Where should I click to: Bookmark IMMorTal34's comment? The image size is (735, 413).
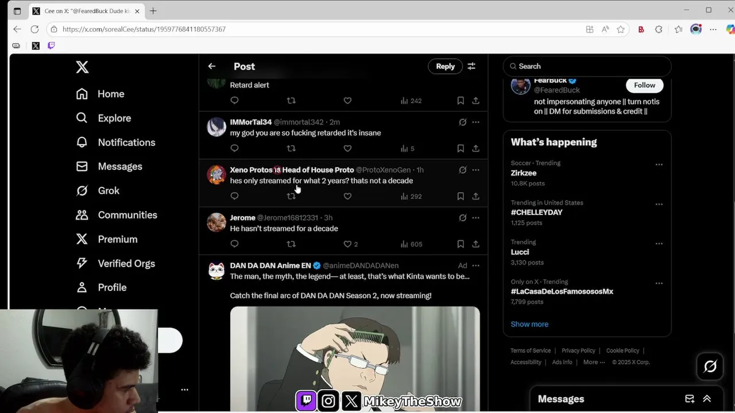tap(461, 149)
